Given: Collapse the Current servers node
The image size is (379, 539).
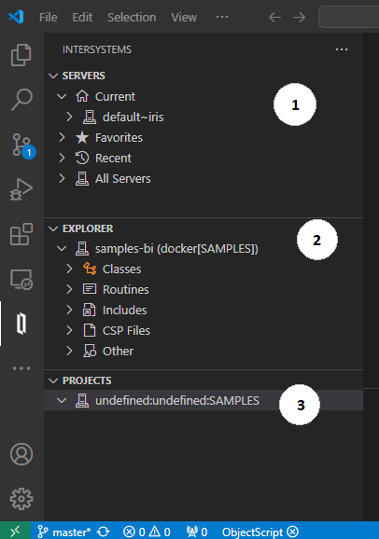Looking at the screenshot, I should point(62,97).
